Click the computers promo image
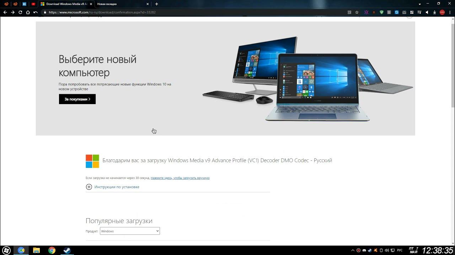Viewport: 455px width, 255px height. (307, 79)
